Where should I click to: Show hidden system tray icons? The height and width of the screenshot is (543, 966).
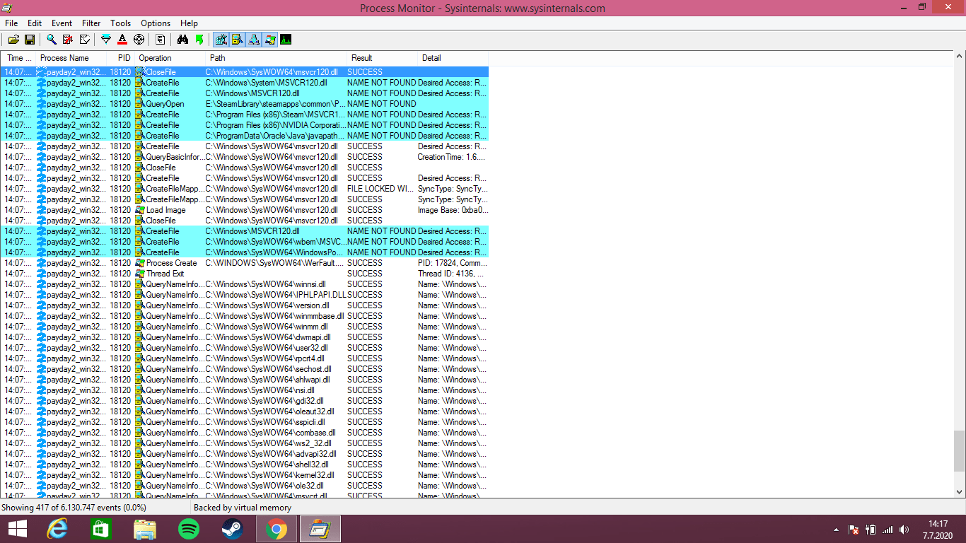(x=837, y=530)
